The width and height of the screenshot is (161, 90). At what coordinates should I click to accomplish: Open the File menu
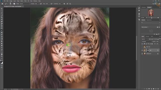coord(5,1)
